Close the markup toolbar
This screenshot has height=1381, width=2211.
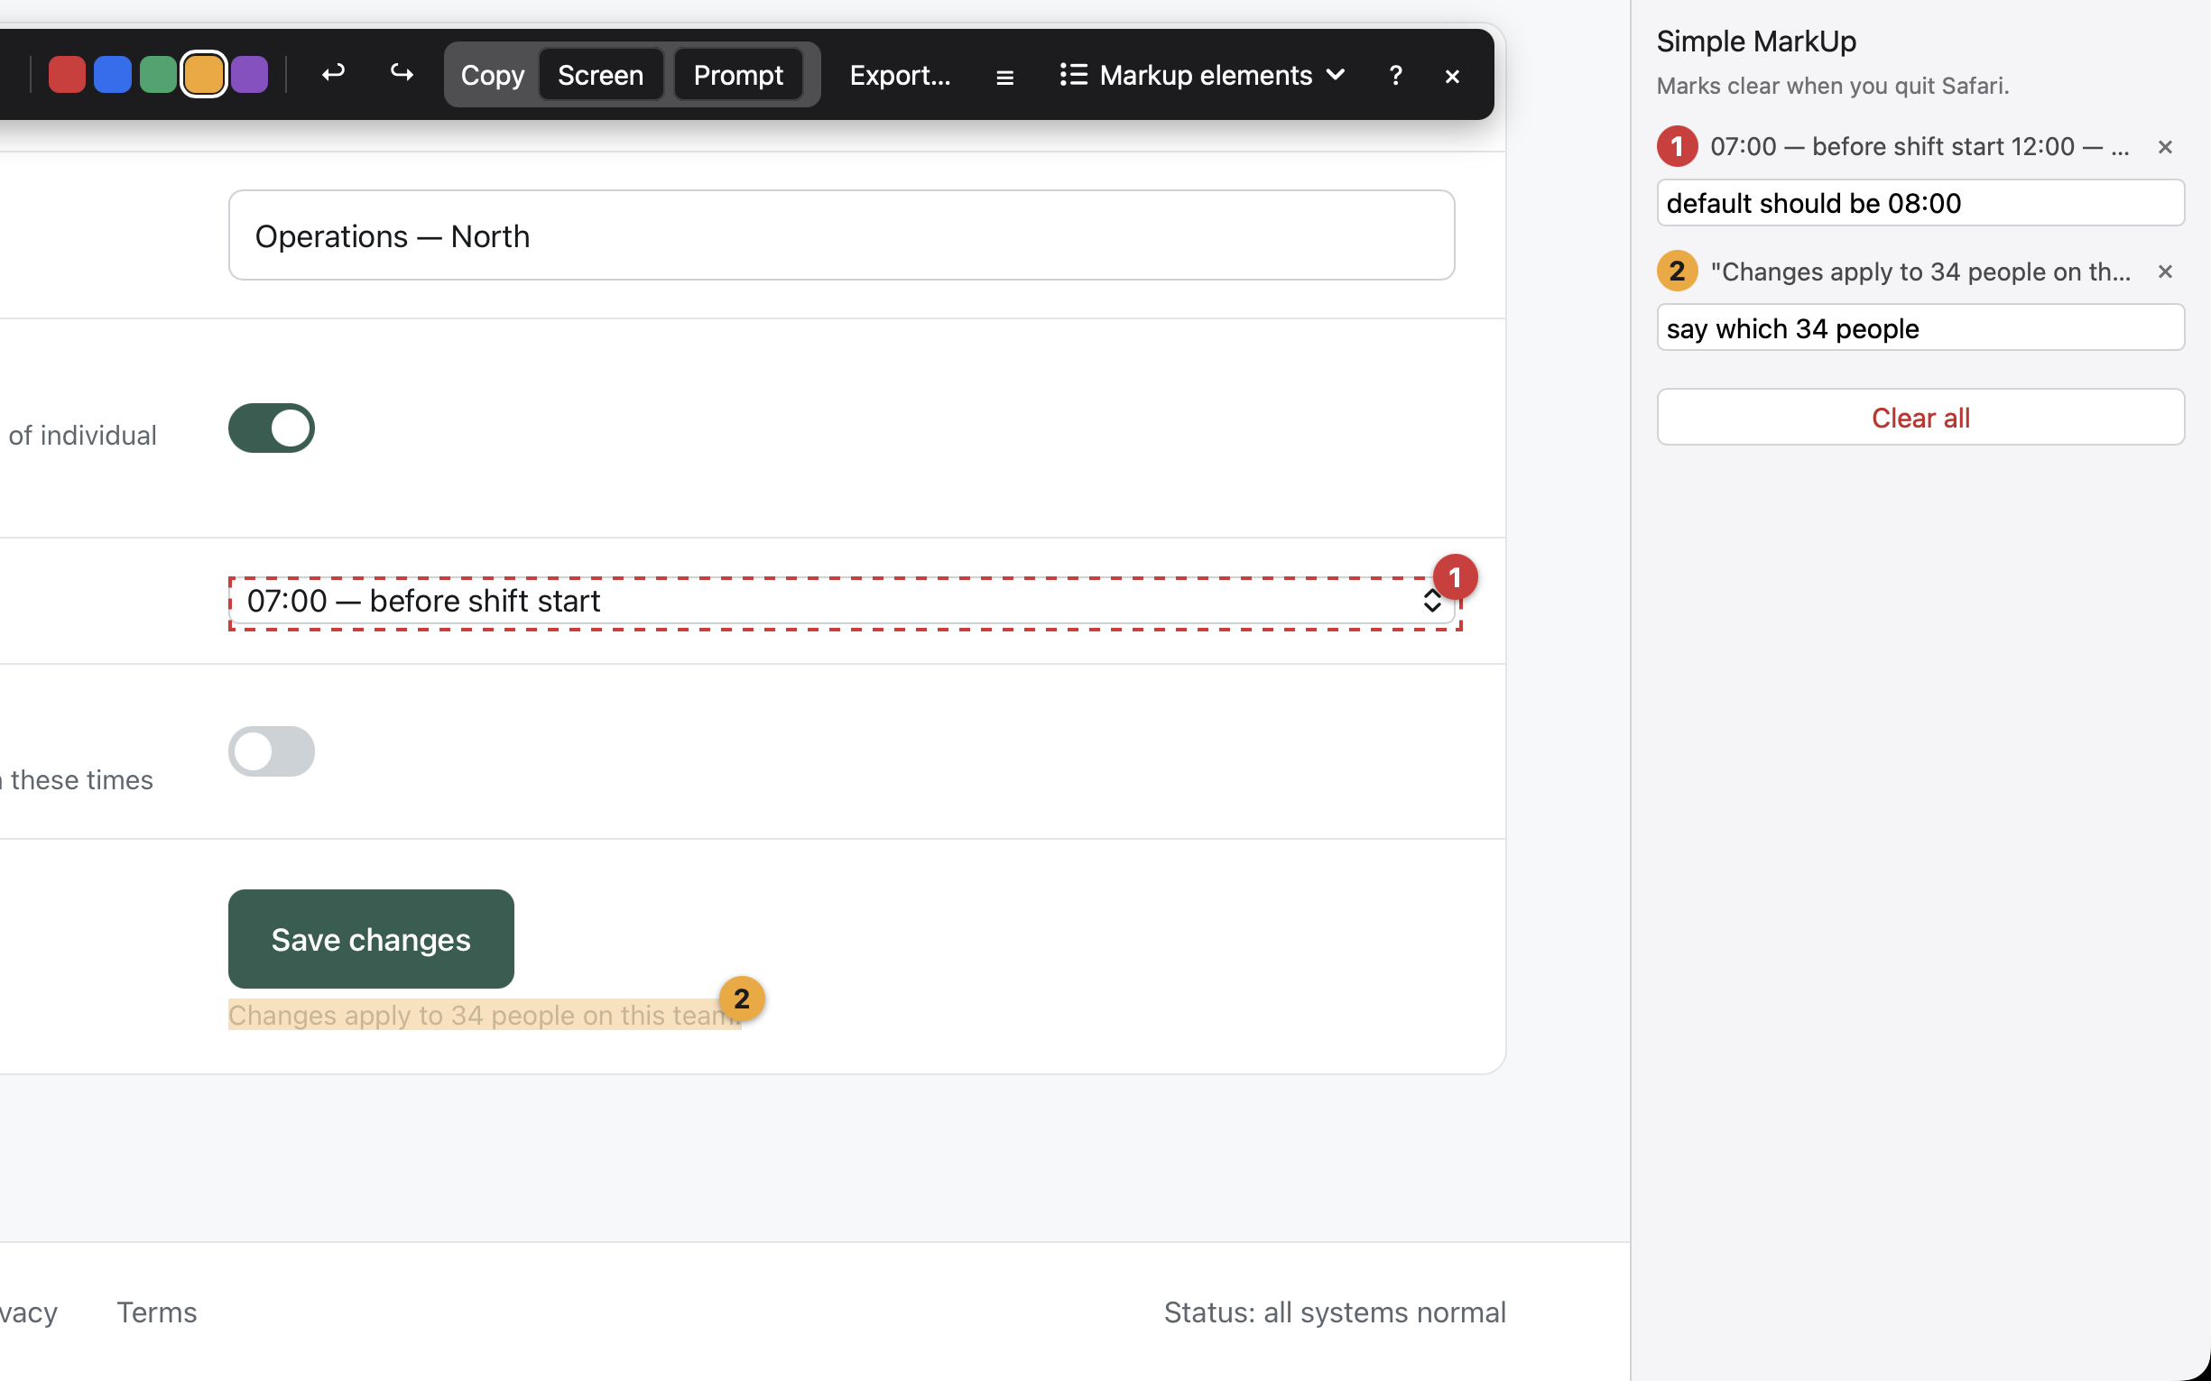point(1453,77)
